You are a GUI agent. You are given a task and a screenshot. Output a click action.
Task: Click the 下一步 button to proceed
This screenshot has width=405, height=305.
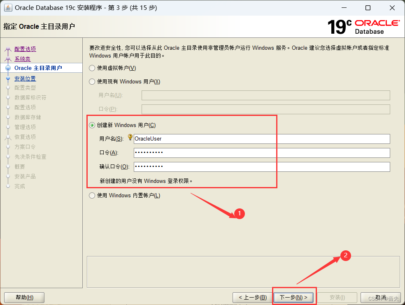(x=294, y=297)
